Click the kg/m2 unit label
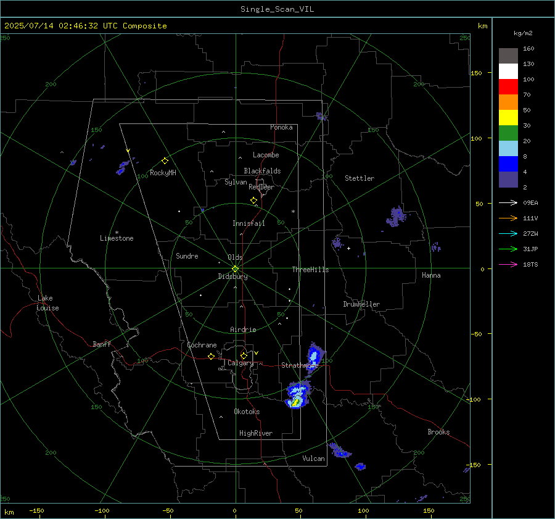The height and width of the screenshot is (519, 555). [523, 33]
